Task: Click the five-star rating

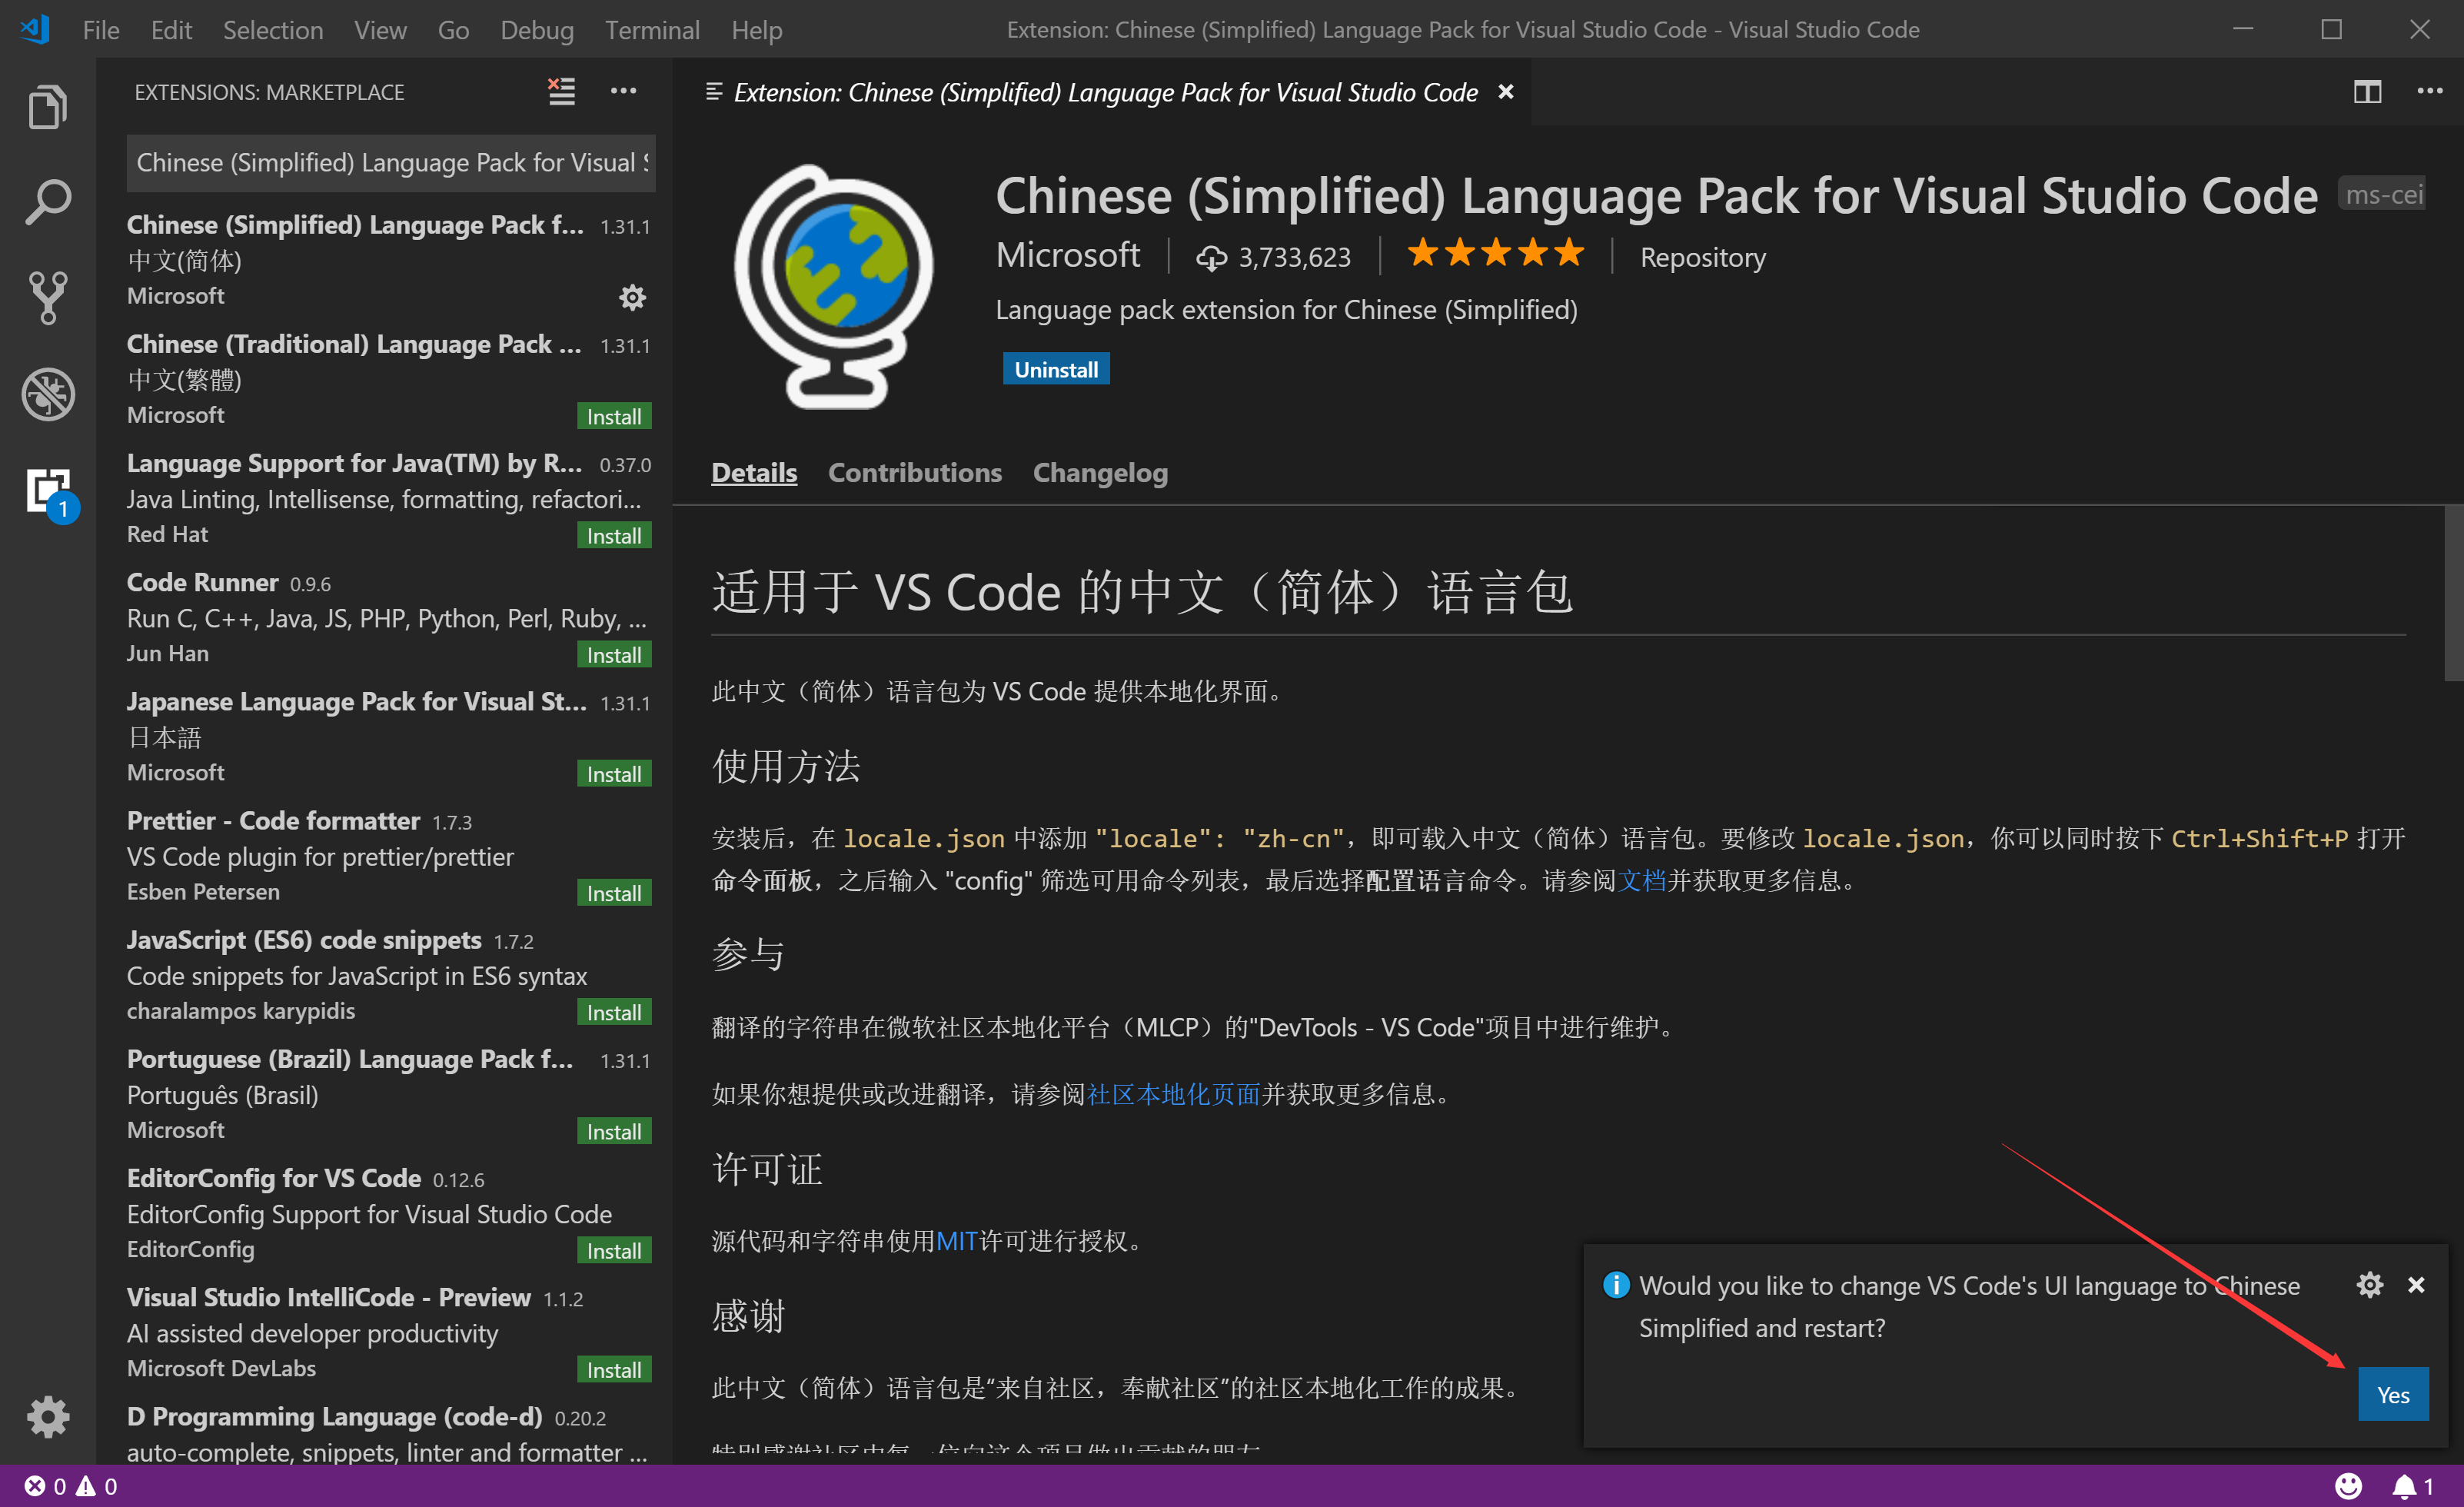Action: (1495, 253)
